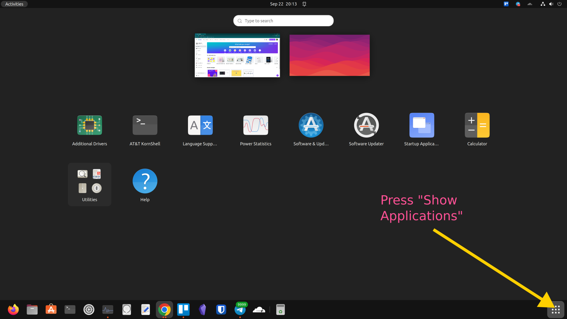
Task: Open Google Chrome from the dock
Action: tap(164, 309)
